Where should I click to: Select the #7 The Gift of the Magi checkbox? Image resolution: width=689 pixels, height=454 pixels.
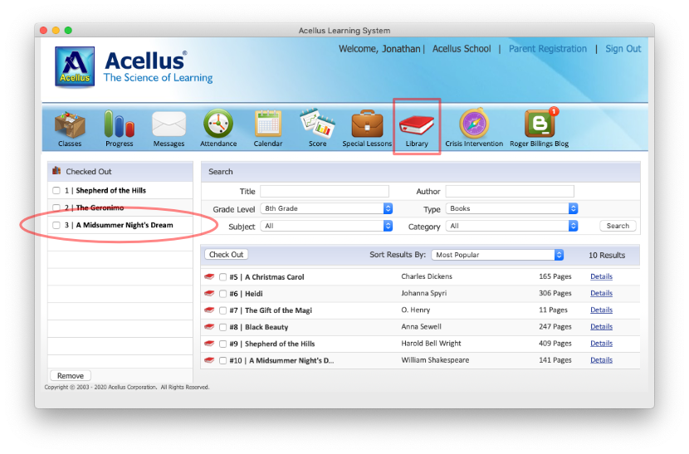[222, 310]
